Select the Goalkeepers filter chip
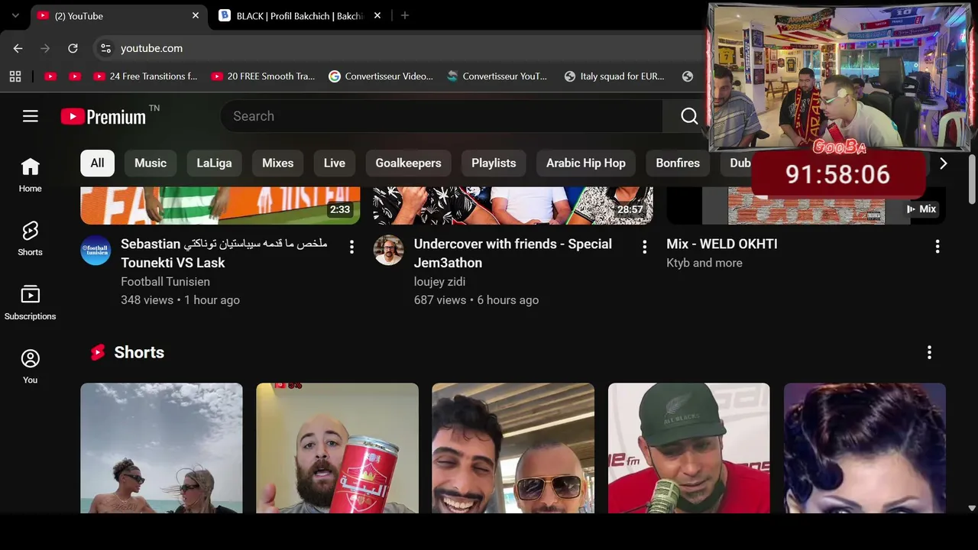This screenshot has width=978, height=550. pyautogui.click(x=408, y=163)
